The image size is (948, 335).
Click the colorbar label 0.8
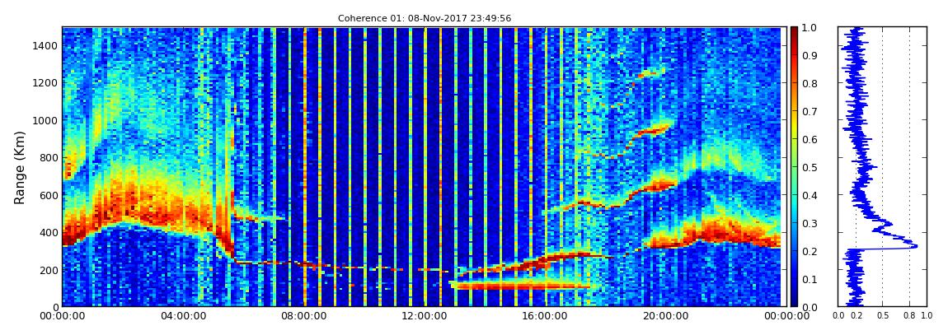pyautogui.click(x=811, y=83)
